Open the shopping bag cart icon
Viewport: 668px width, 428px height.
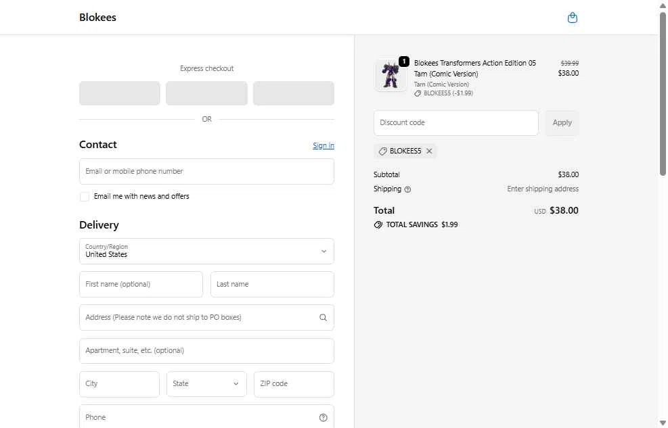point(572,18)
